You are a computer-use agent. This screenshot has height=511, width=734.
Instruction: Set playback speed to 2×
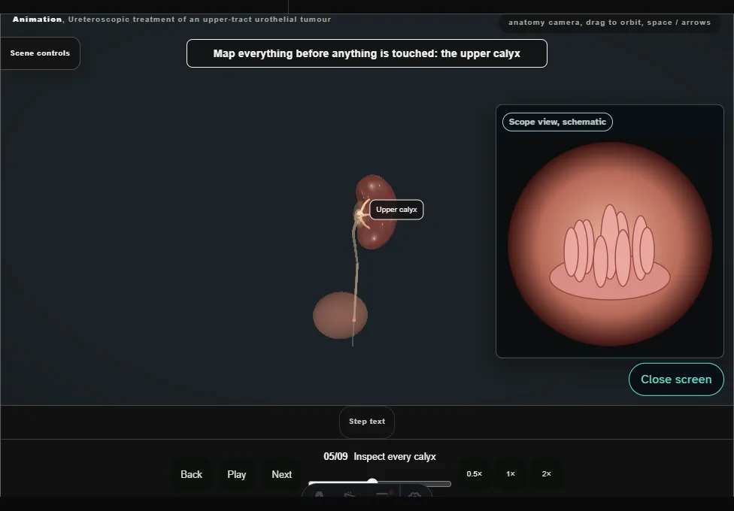(546, 474)
